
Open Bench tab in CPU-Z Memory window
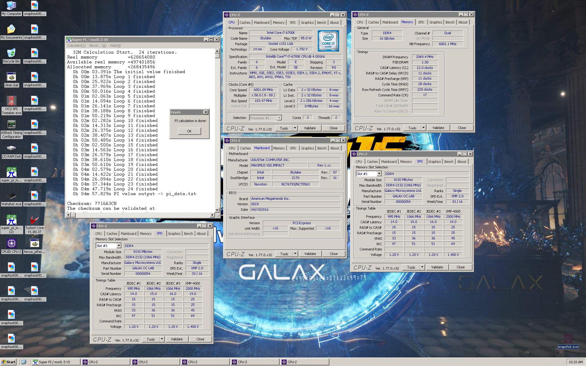450,22
